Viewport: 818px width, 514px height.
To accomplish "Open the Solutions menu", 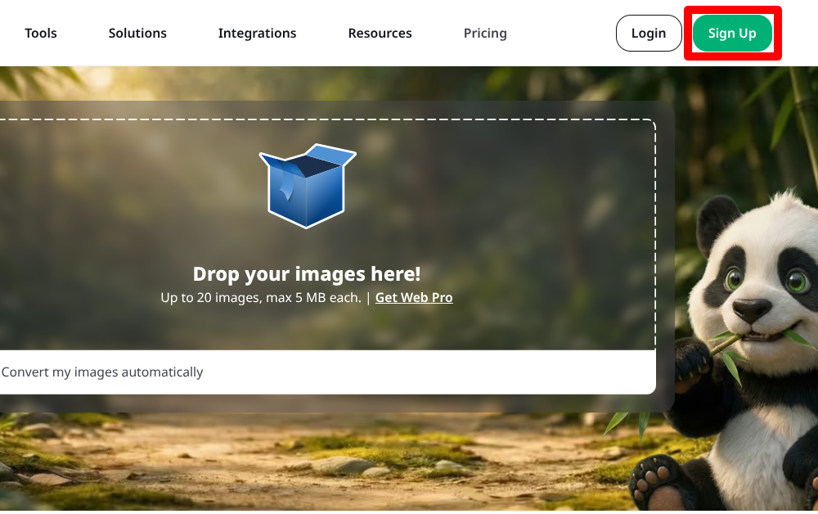I will pyautogui.click(x=137, y=33).
